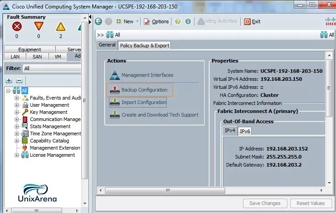The width and height of the screenshot is (336, 213).
Task: Click the expand all plus icon
Action: [x=9, y=80]
